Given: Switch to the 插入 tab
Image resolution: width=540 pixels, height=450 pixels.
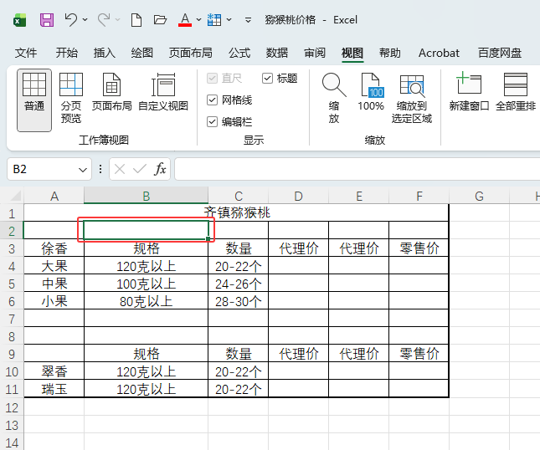Looking at the screenshot, I should pos(105,53).
